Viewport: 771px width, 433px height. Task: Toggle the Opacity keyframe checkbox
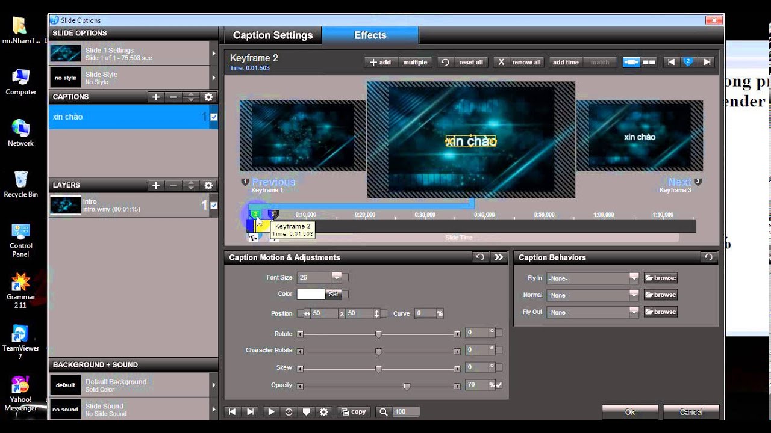click(x=499, y=385)
